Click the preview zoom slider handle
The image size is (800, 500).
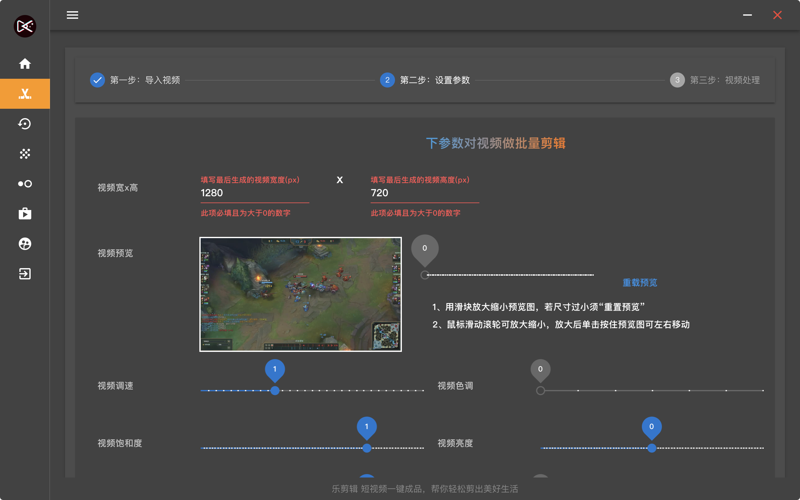425,275
